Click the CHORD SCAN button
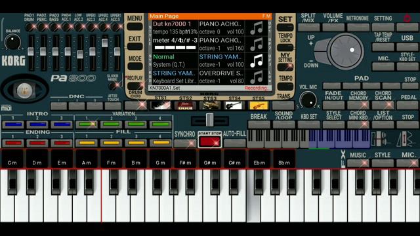 point(383,105)
